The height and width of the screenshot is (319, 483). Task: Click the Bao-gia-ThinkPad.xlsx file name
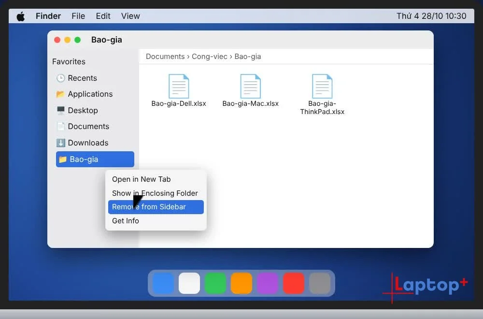point(322,108)
